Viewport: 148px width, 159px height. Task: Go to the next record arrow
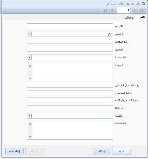[x=135, y=10]
